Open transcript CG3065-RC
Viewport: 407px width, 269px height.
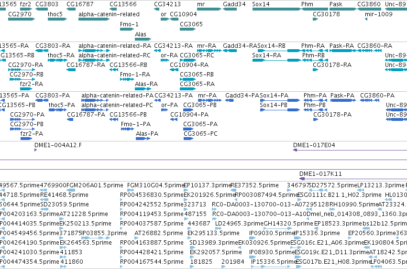[197, 55]
